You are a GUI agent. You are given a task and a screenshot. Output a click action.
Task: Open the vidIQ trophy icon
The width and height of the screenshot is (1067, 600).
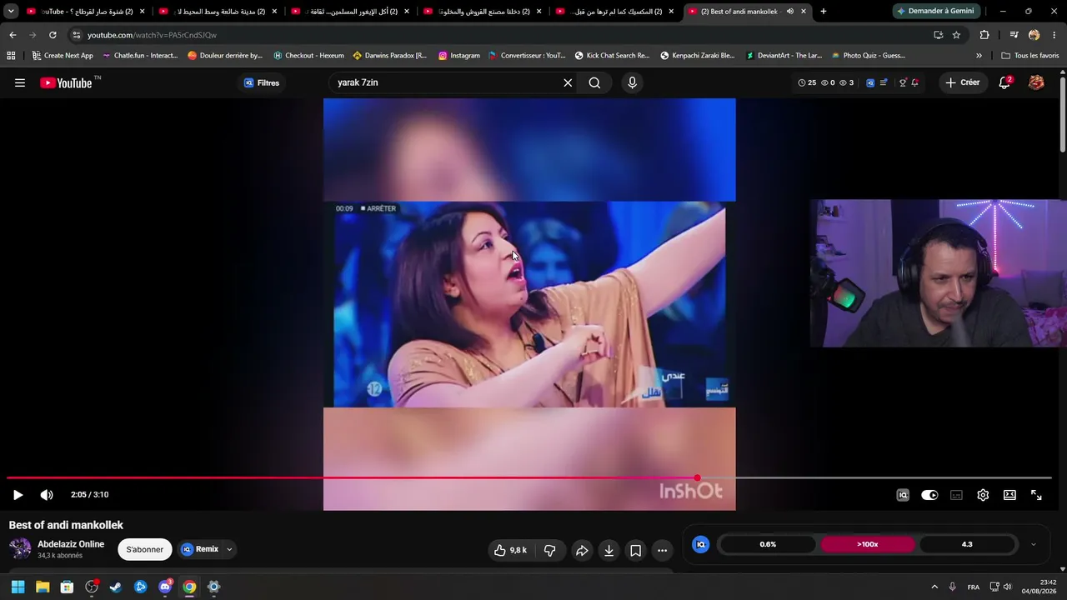903,82
